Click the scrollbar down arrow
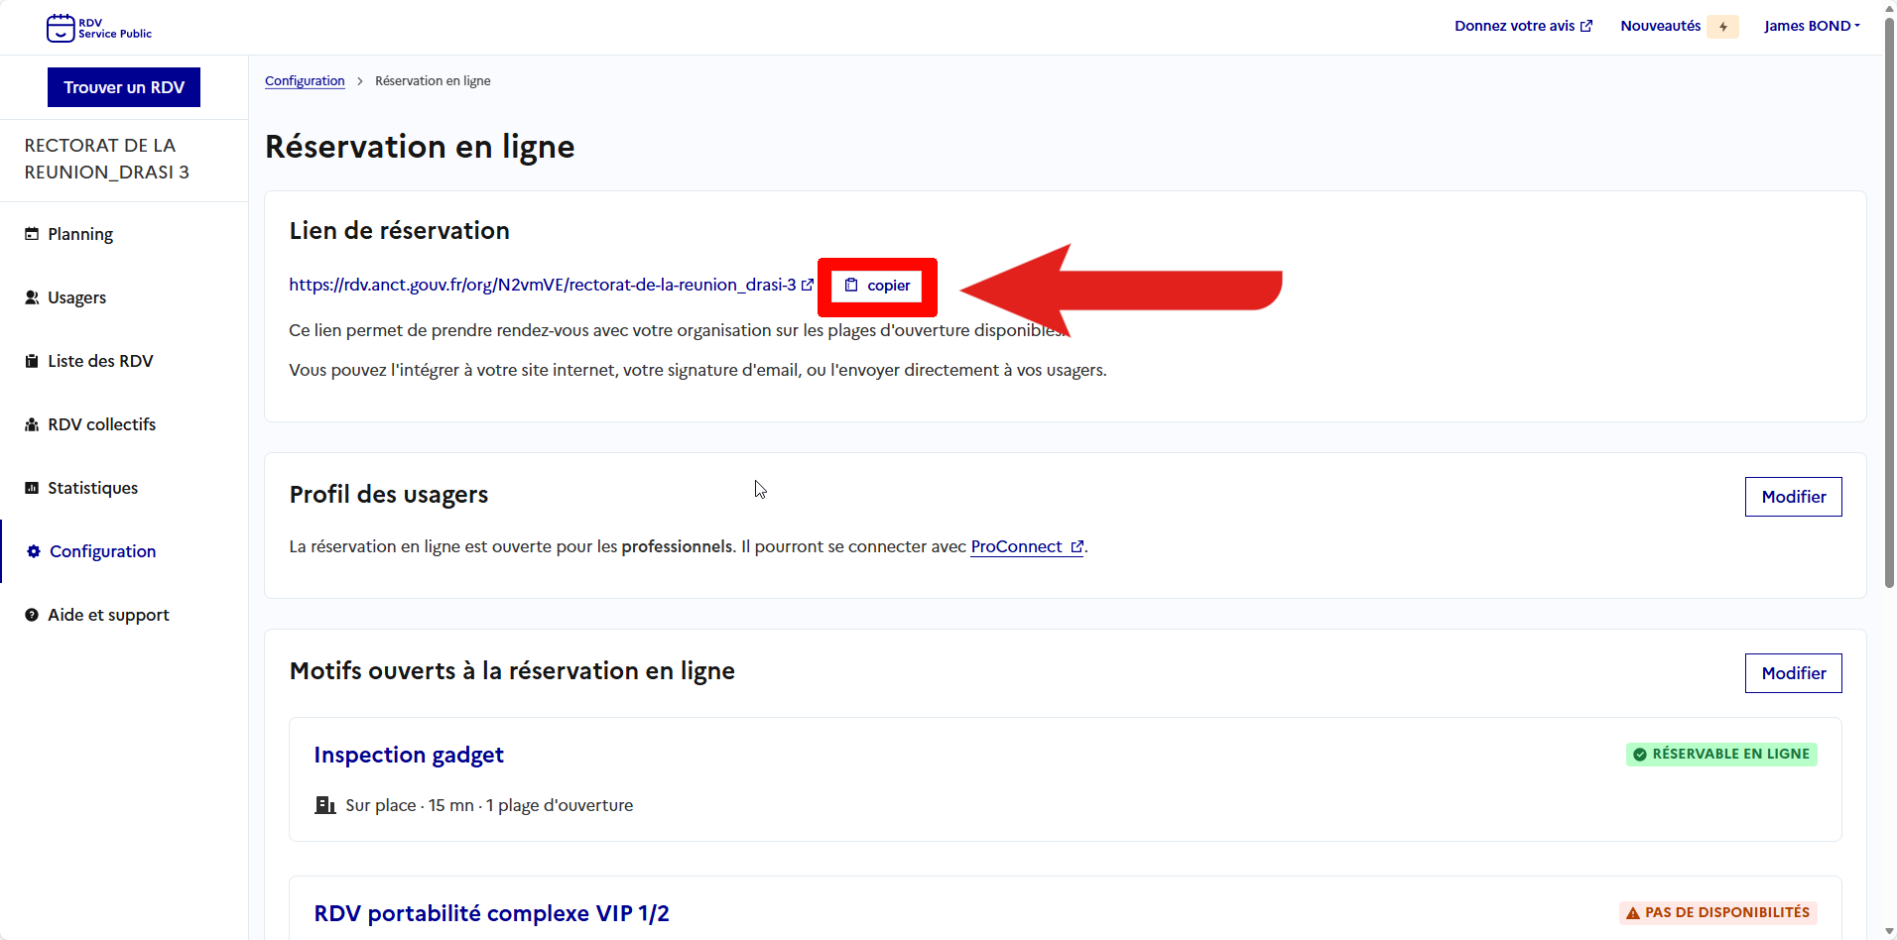Image resolution: width=1897 pixels, height=940 pixels. [1889, 931]
